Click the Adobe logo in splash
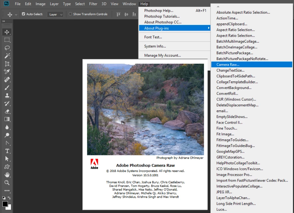Viewport: 294px width, 213px height. 94,164
